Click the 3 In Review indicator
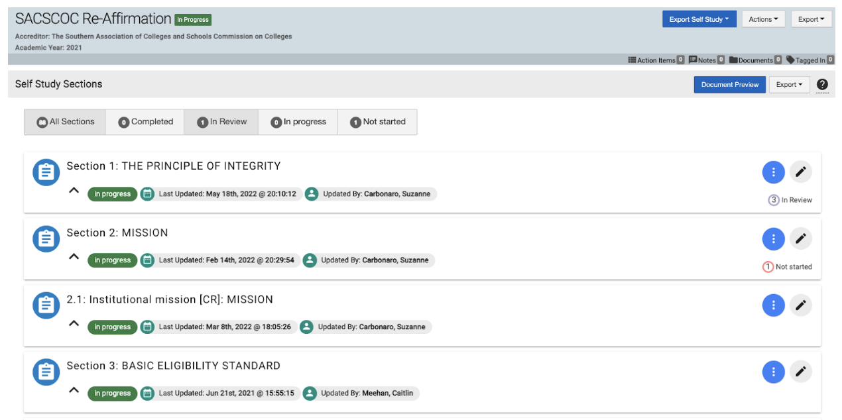 790,200
